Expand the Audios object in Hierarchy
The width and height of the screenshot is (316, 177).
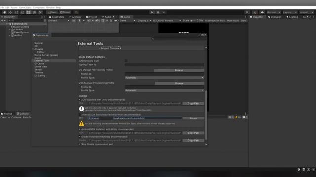pyautogui.click(x=10, y=35)
